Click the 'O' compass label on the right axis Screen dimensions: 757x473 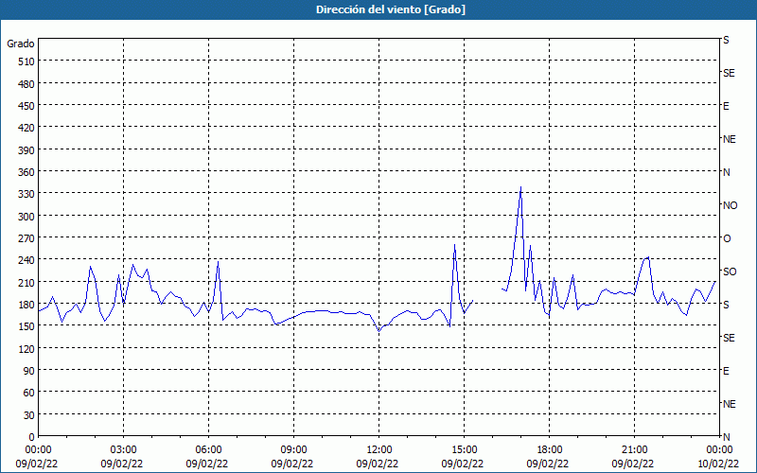coord(727,238)
